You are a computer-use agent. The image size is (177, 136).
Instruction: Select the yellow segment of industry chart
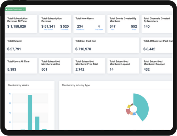pyautogui.click(x=129, y=106)
